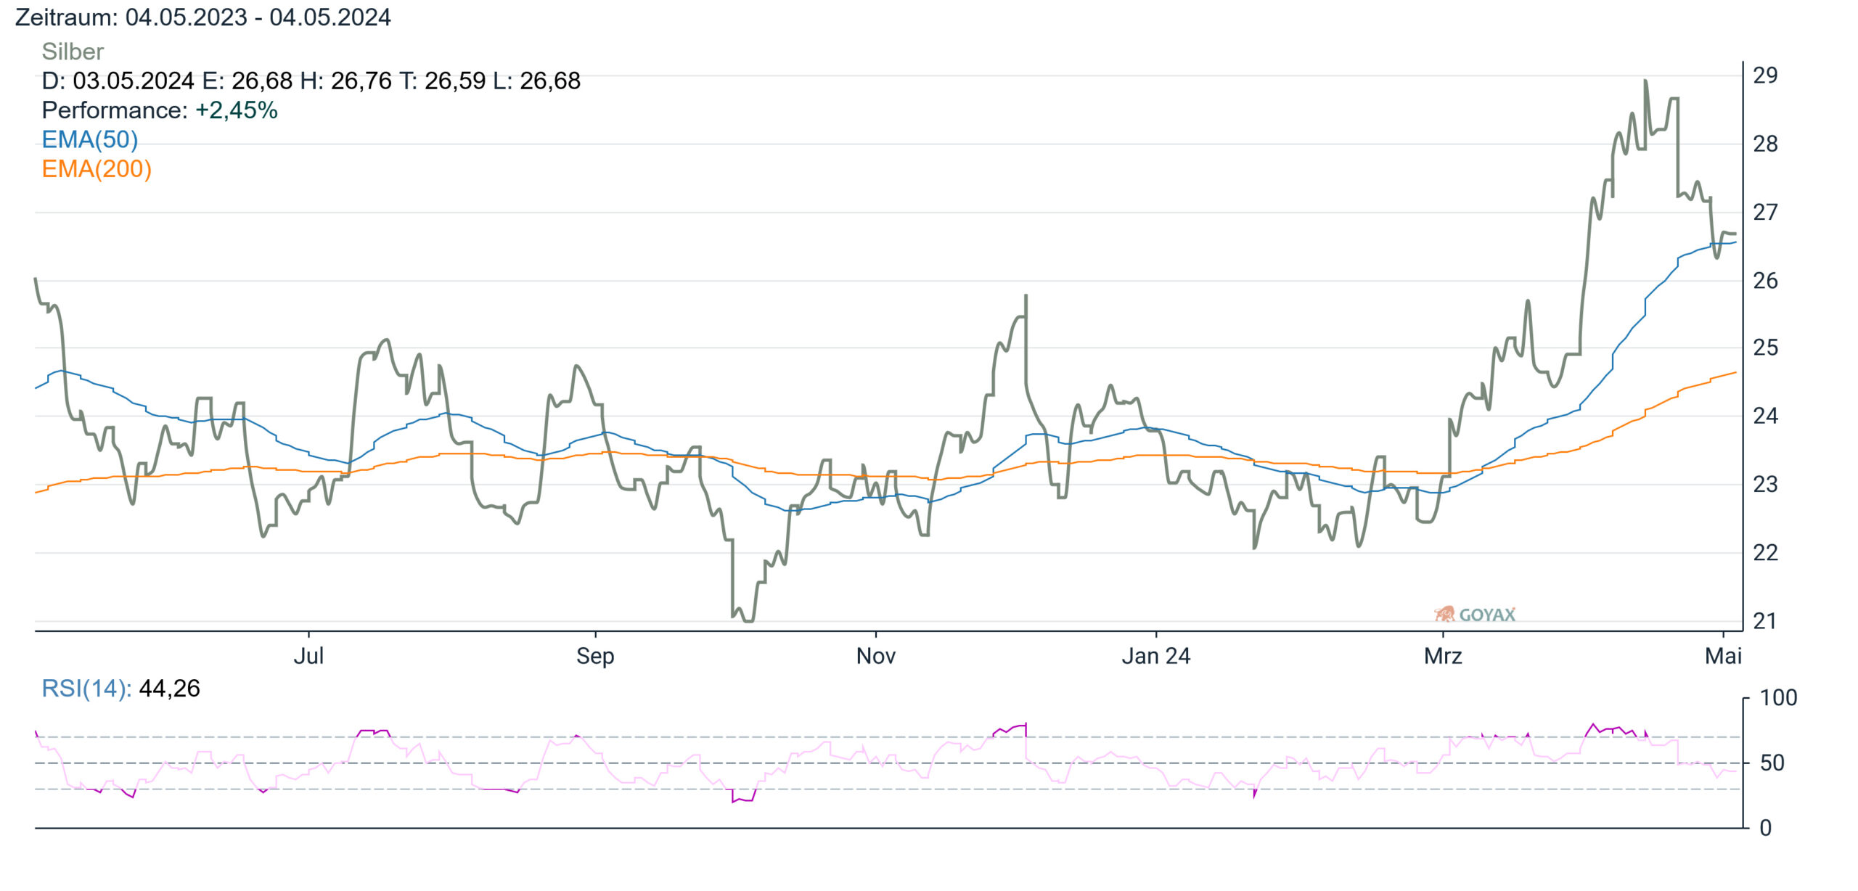Select the EMA(50) legend label
This screenshot has height=891, width=1858.
(x=89, y=139)
